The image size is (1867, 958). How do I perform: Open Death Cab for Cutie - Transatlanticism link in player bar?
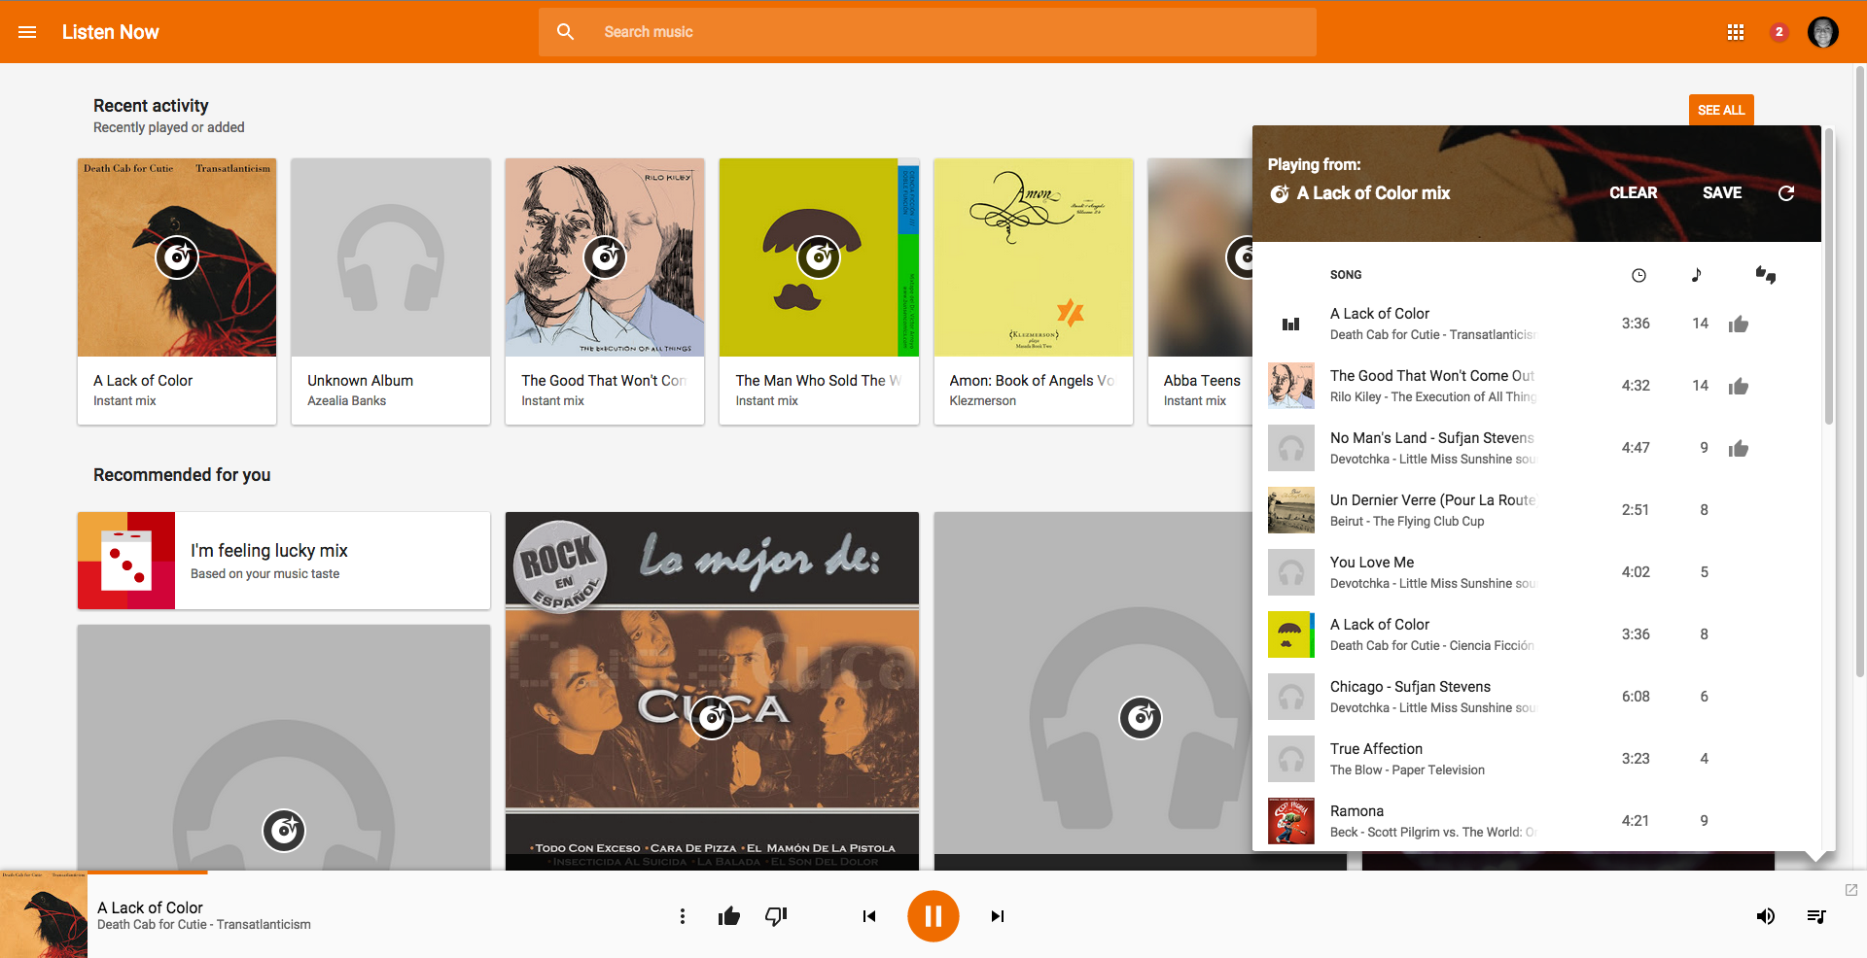(x=204, y=925)
